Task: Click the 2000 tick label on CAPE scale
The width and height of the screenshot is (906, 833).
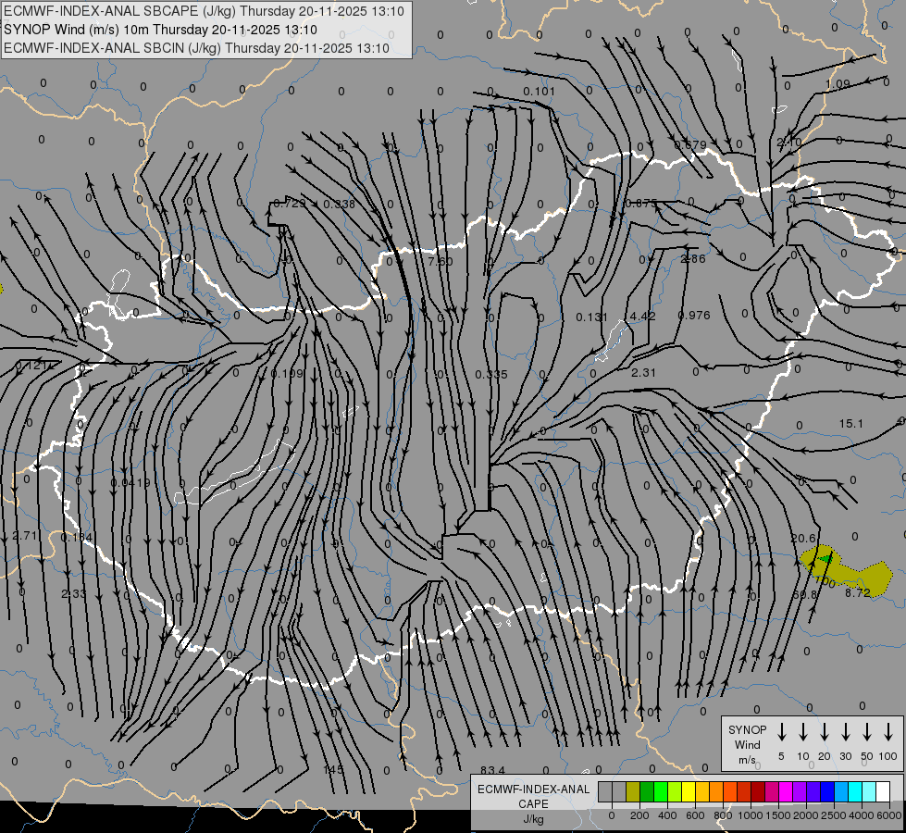Action: (805, 815)
